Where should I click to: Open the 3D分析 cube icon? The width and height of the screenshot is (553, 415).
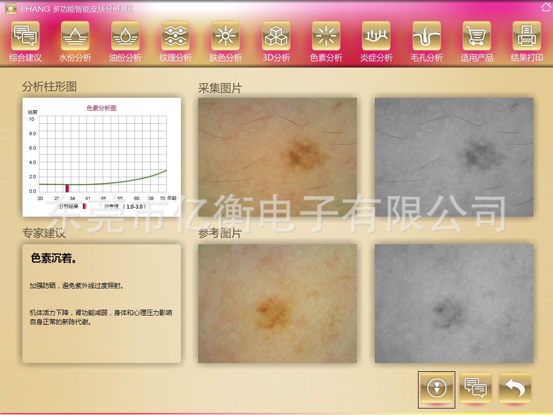pos(276,37)
